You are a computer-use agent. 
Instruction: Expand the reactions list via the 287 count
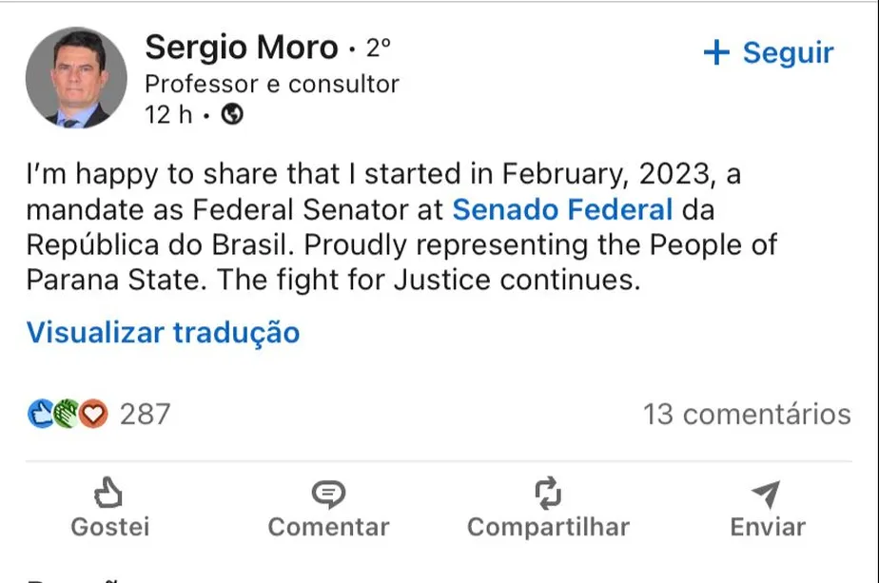coord(144,414)
